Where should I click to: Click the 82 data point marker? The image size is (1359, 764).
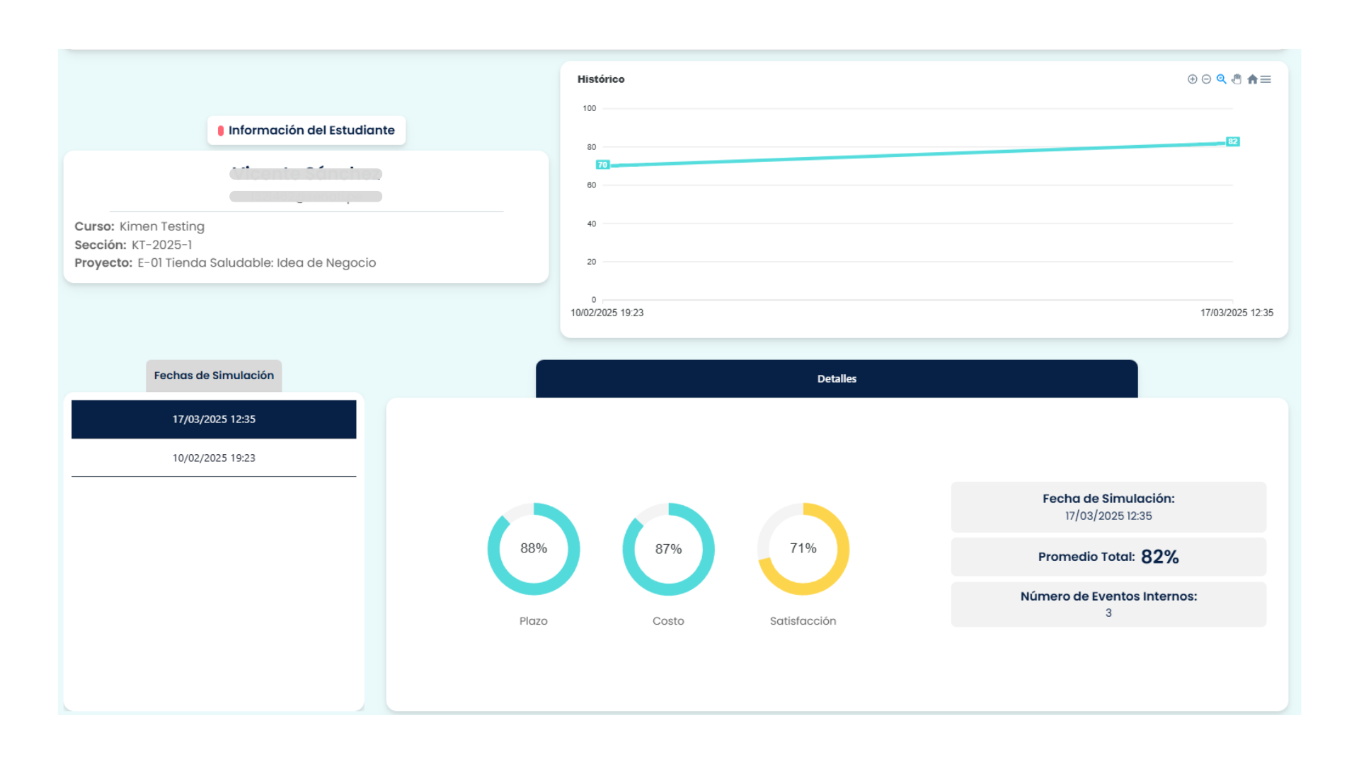[1232, 141]
